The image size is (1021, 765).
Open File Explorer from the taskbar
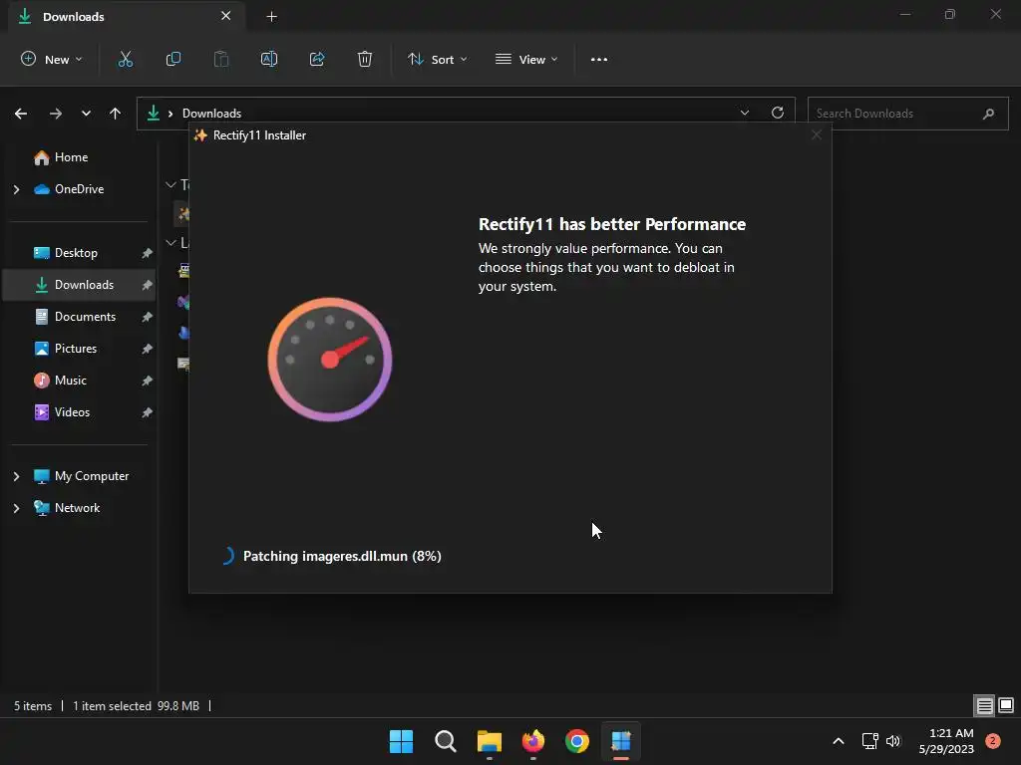489,741
